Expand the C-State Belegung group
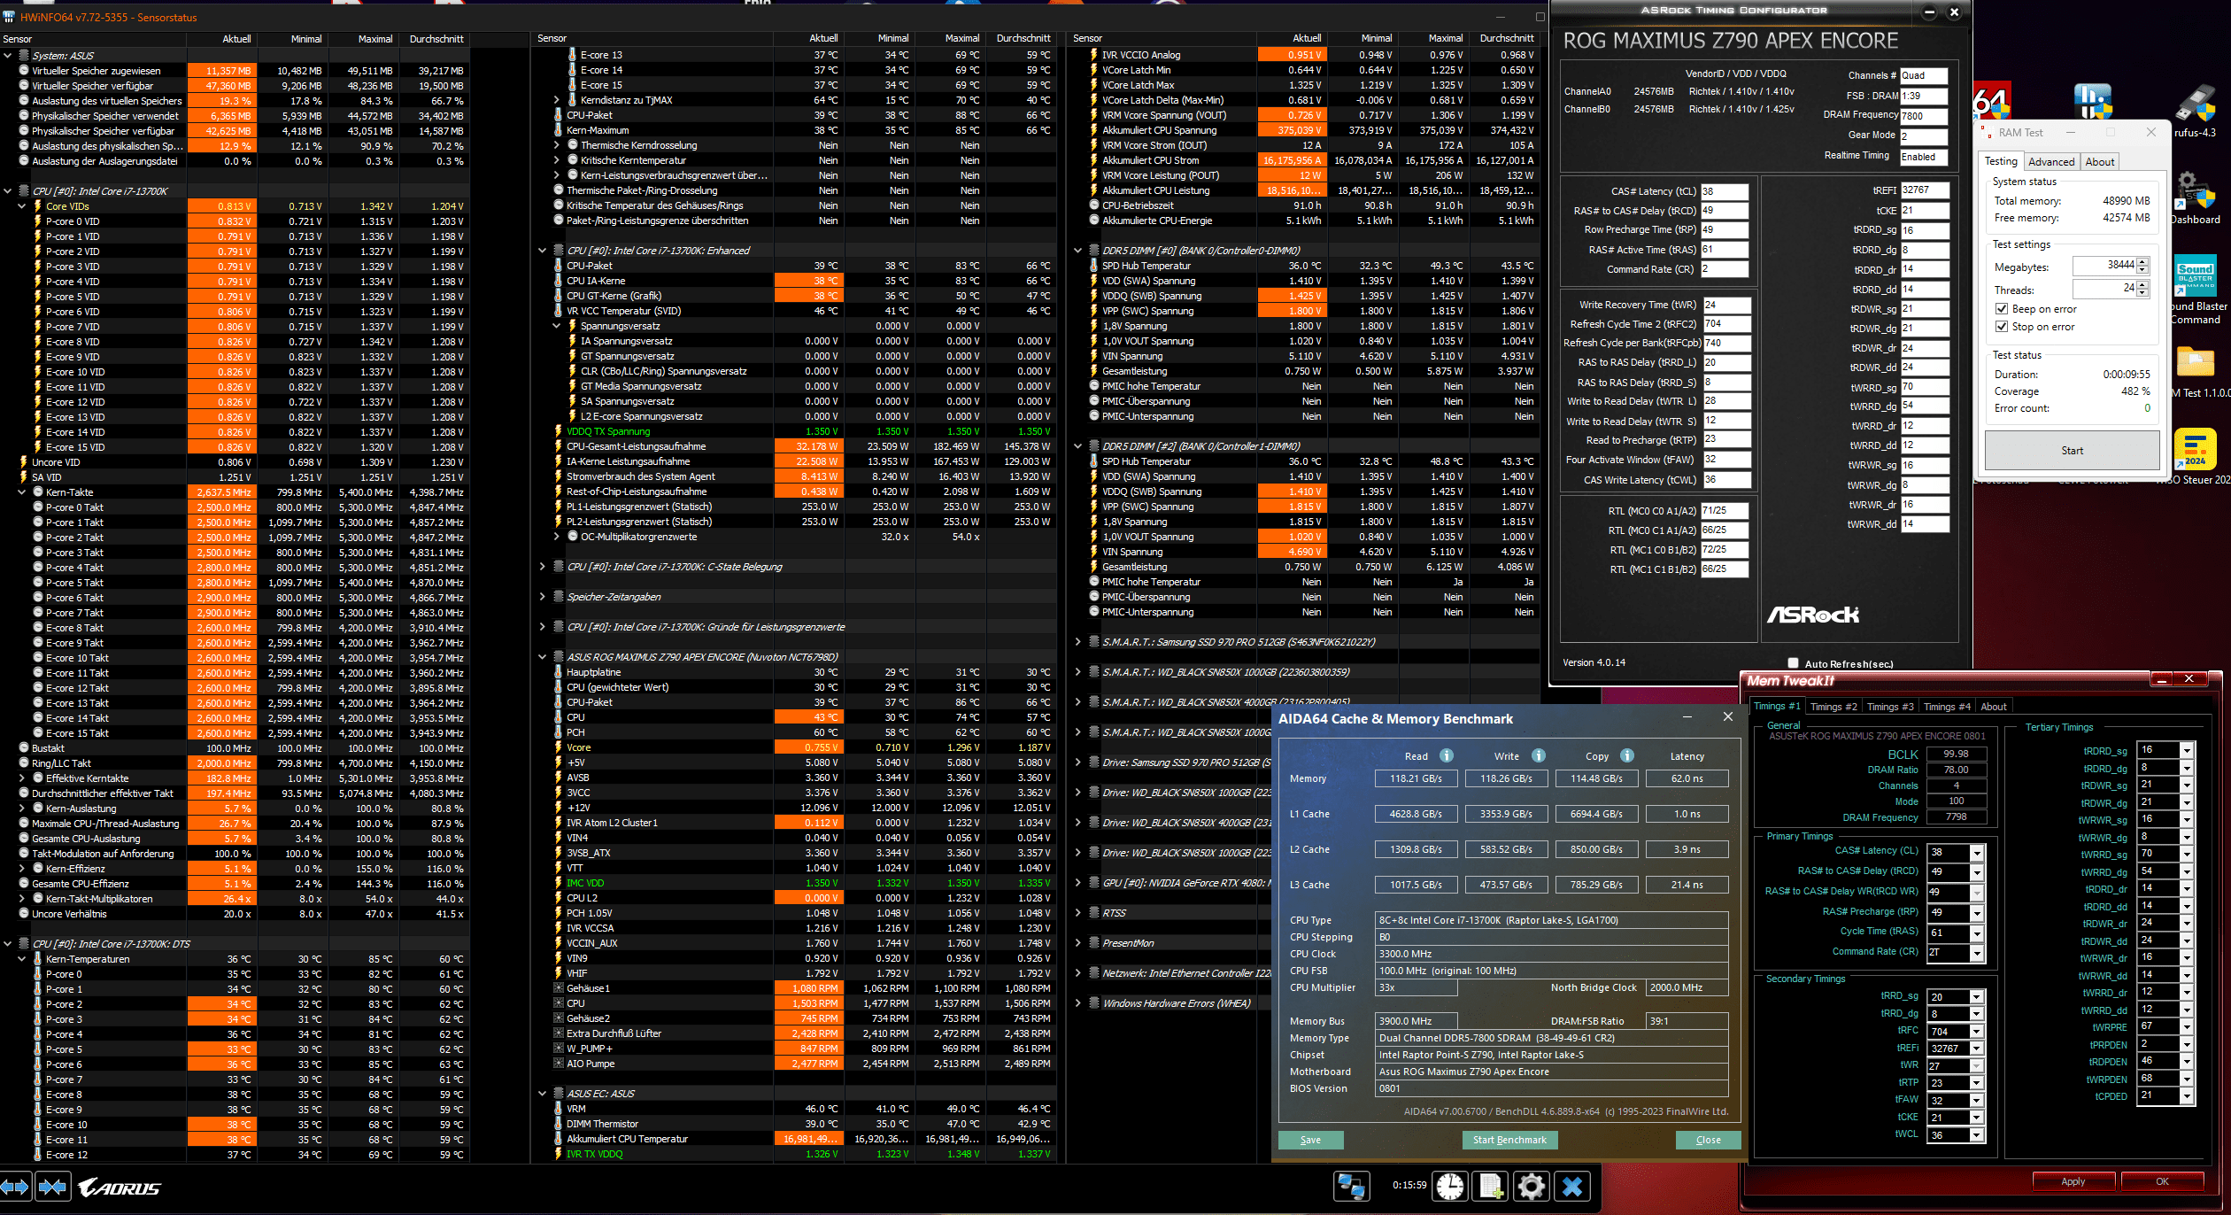The height and width of the screenshot is (1215, 2231). tap(543, 567)
